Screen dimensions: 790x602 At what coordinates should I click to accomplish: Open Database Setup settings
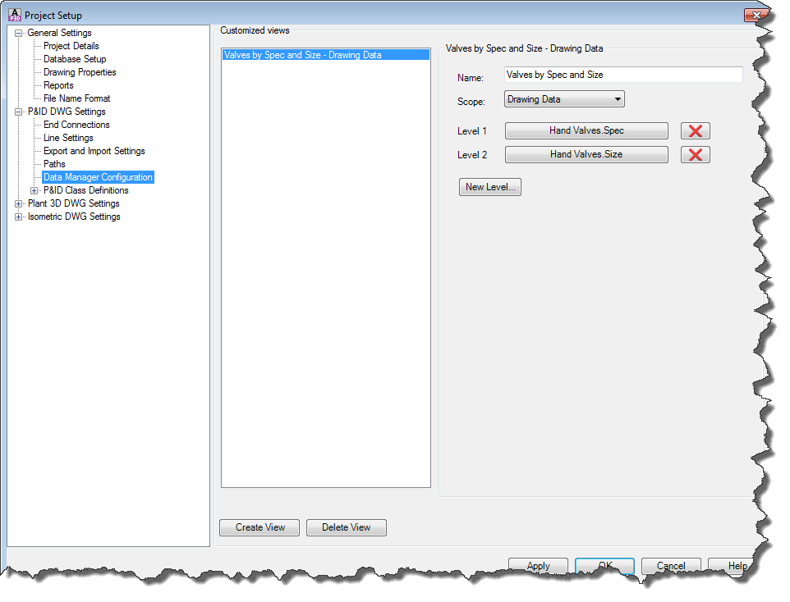coord(75,59)
